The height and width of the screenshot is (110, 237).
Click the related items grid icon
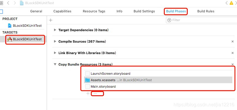tap(1, 3)
